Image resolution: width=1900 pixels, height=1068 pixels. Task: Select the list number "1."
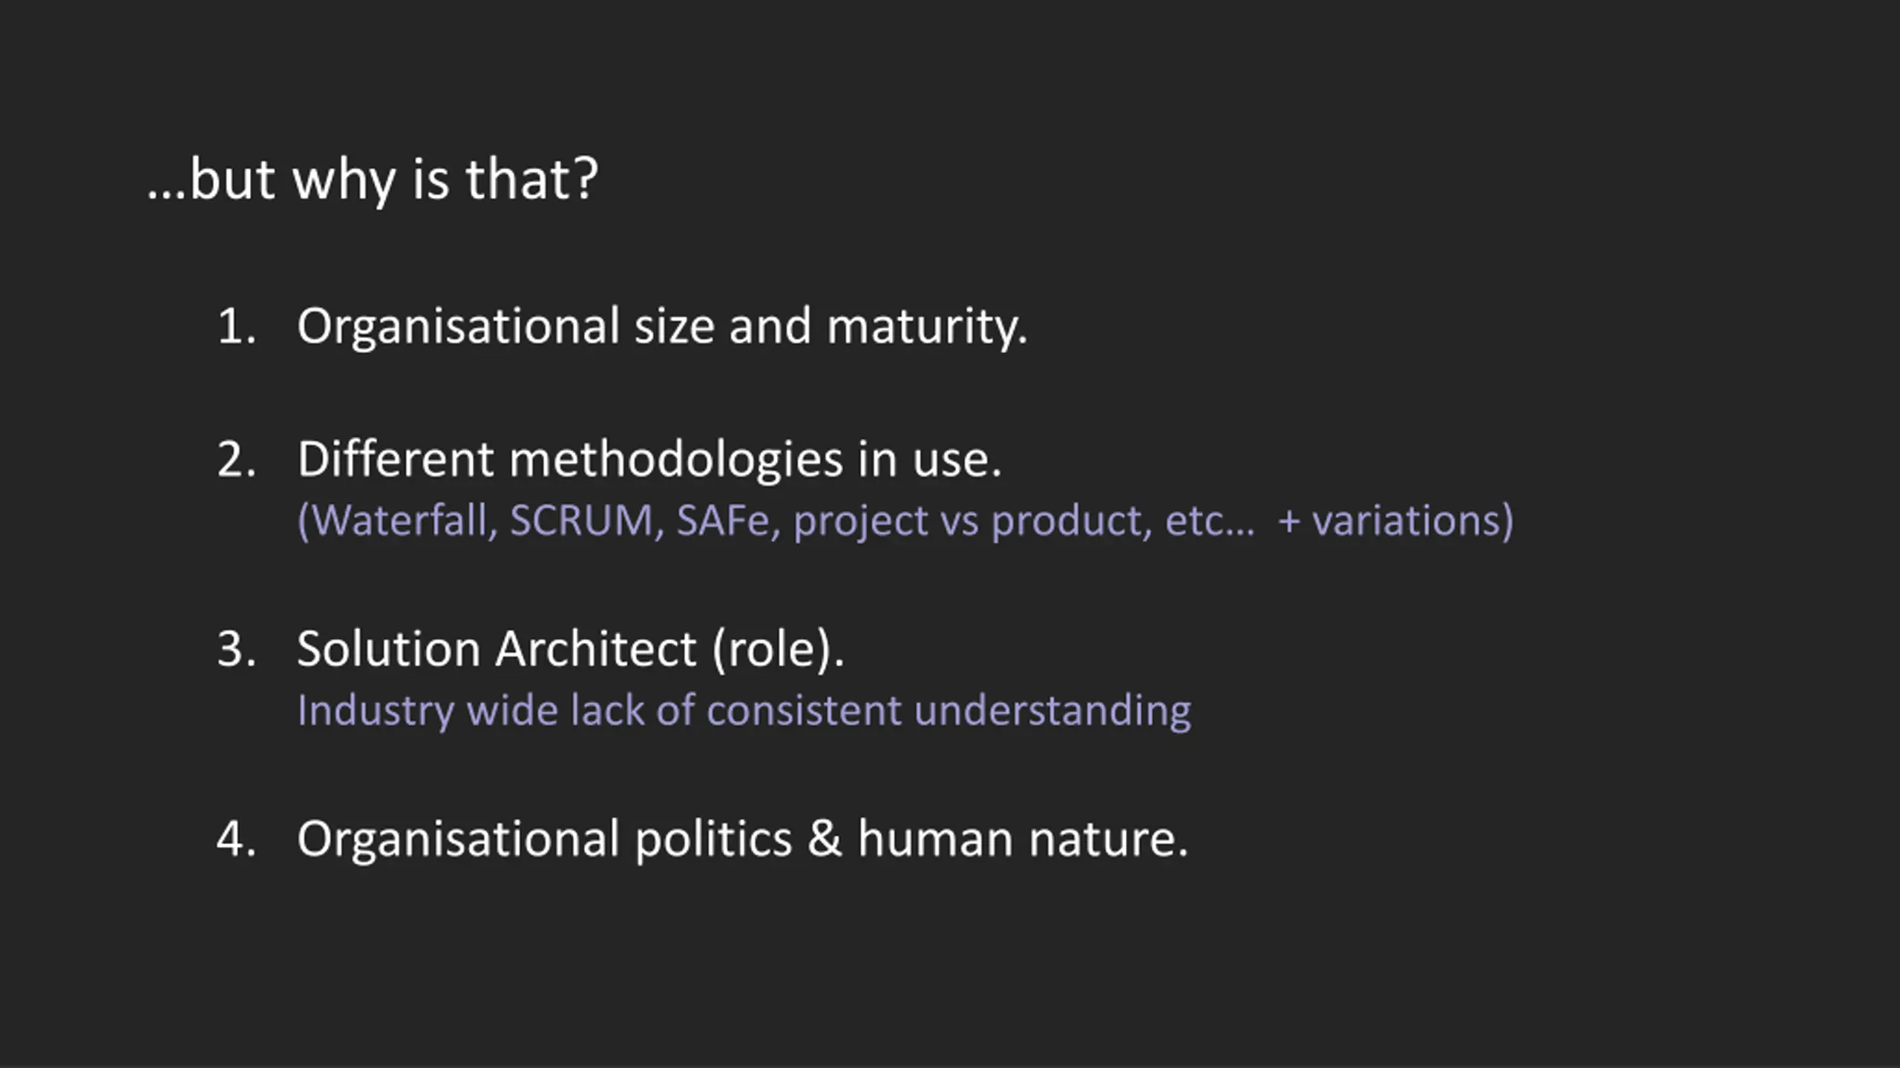(237, 326)
